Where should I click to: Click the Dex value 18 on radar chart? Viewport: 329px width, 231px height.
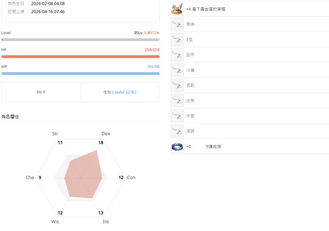[101, 142]
